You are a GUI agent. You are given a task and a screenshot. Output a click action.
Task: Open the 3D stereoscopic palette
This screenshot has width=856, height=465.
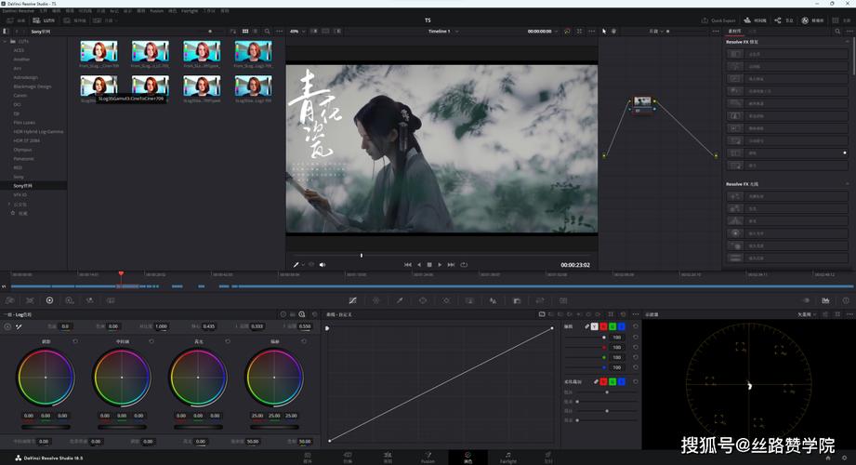coord(563,300)
